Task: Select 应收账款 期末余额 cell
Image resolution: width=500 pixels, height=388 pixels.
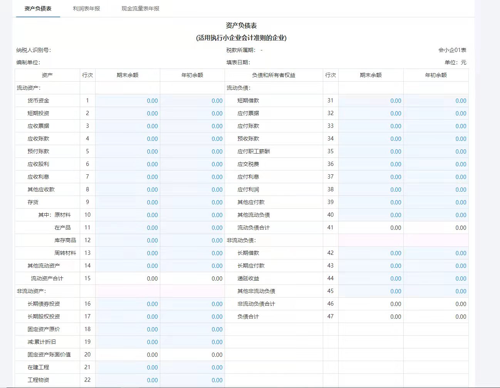Action: 128,139
